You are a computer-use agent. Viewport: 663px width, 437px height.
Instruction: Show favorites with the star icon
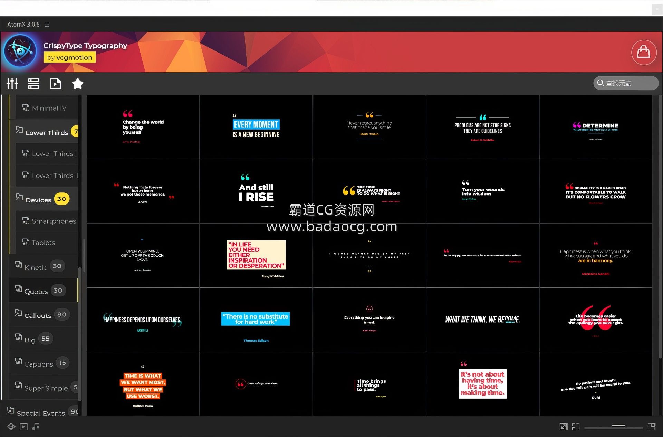[77, 84]
